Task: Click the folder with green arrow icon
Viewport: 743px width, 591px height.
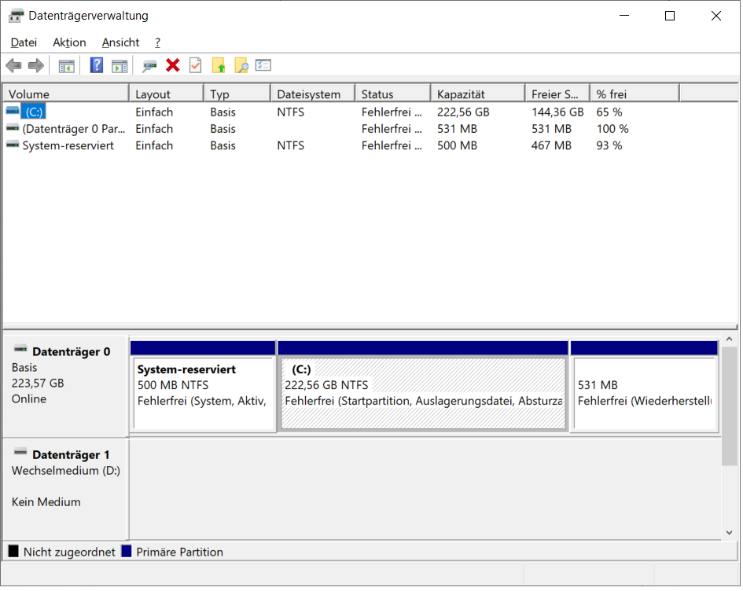Action: (219, 65)
